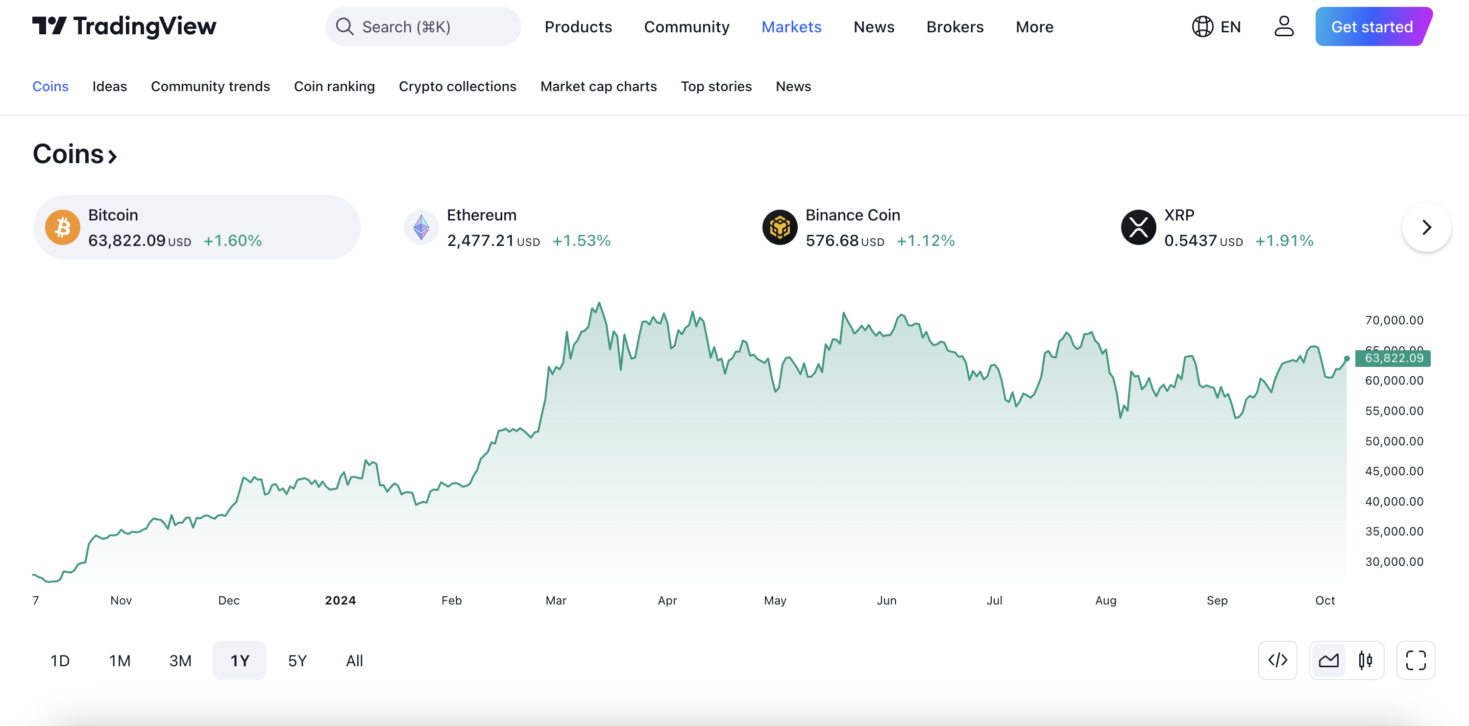This screenshot has width=1469, height=726.
Task: Go to Crypto collections tab
Action: pos(457,86)
